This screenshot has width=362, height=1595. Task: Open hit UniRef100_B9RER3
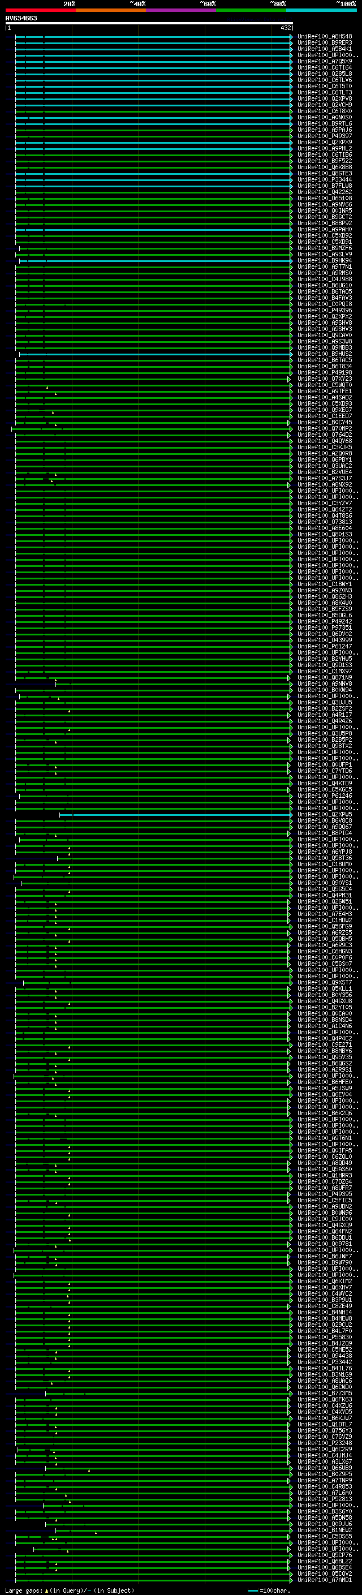[325, 43]
